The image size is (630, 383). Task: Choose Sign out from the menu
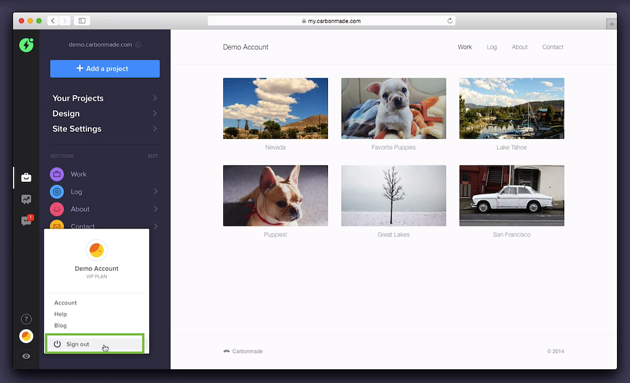[x=94, y=343]
